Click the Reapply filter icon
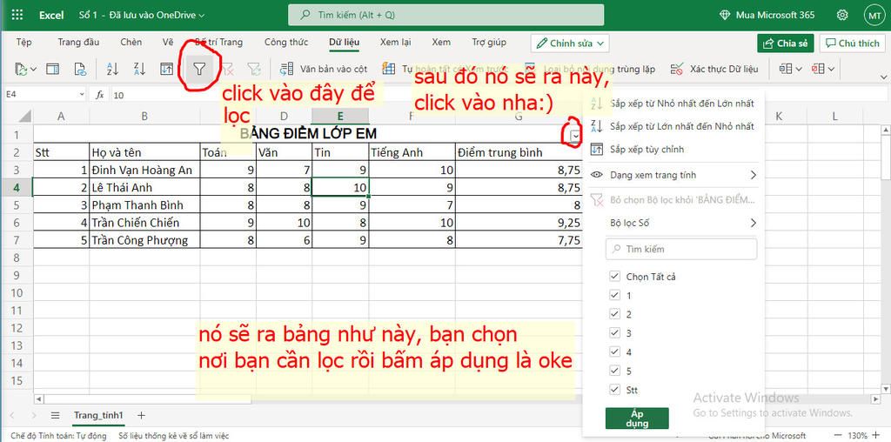This screenshot has width=891, height=442. [254, 70]
